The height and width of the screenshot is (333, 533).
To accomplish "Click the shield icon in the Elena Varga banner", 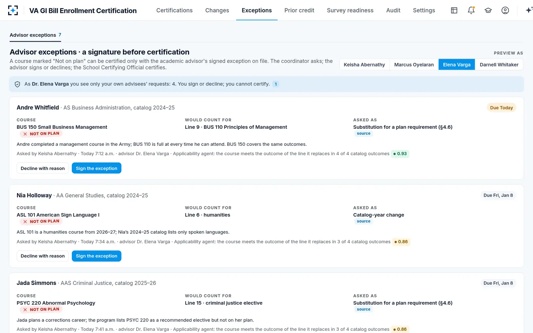I will 17,84.
